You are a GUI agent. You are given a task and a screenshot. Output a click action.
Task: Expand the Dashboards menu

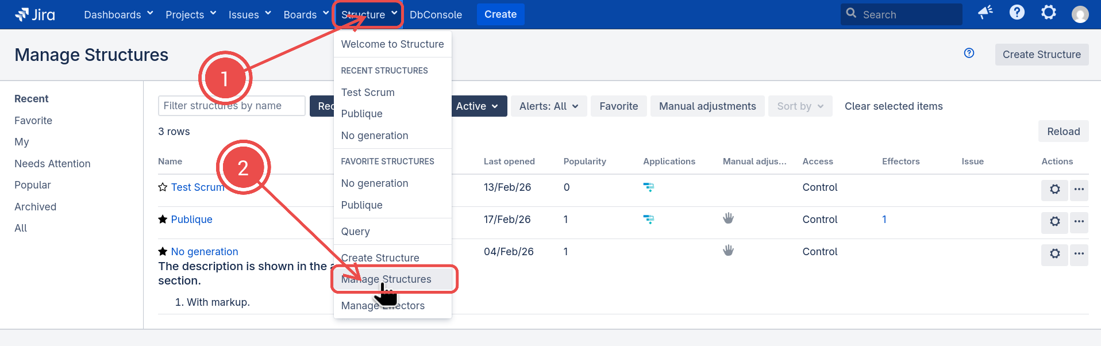118,14
